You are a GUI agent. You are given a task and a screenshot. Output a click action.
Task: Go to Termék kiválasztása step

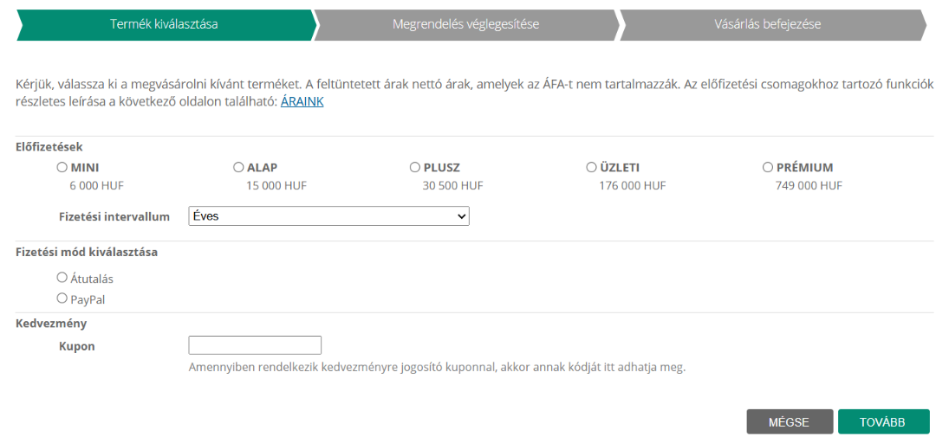(164, 24)
